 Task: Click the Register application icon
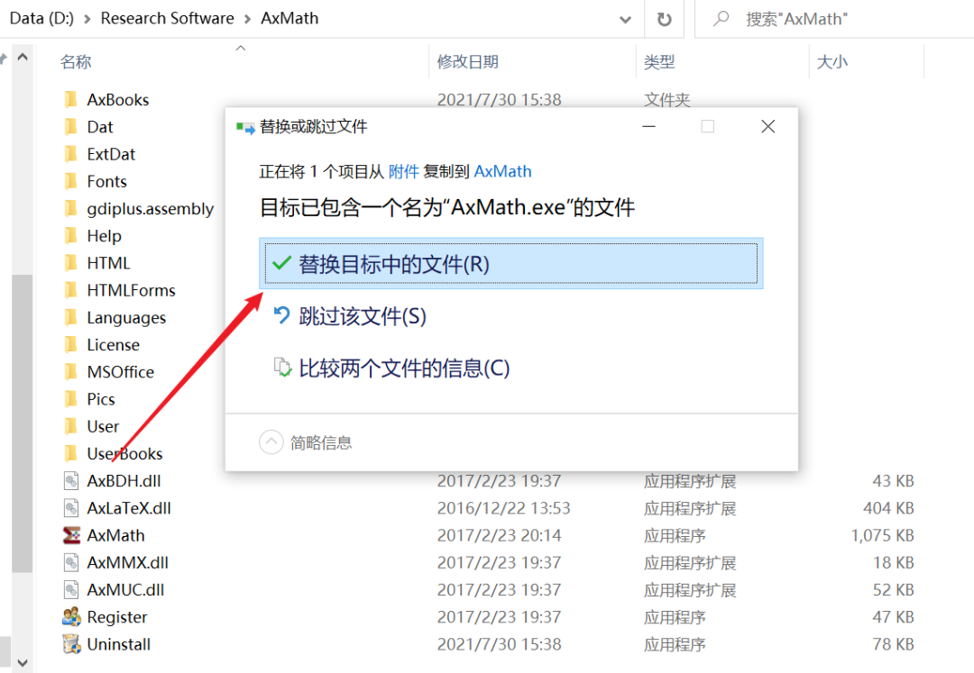71,617
